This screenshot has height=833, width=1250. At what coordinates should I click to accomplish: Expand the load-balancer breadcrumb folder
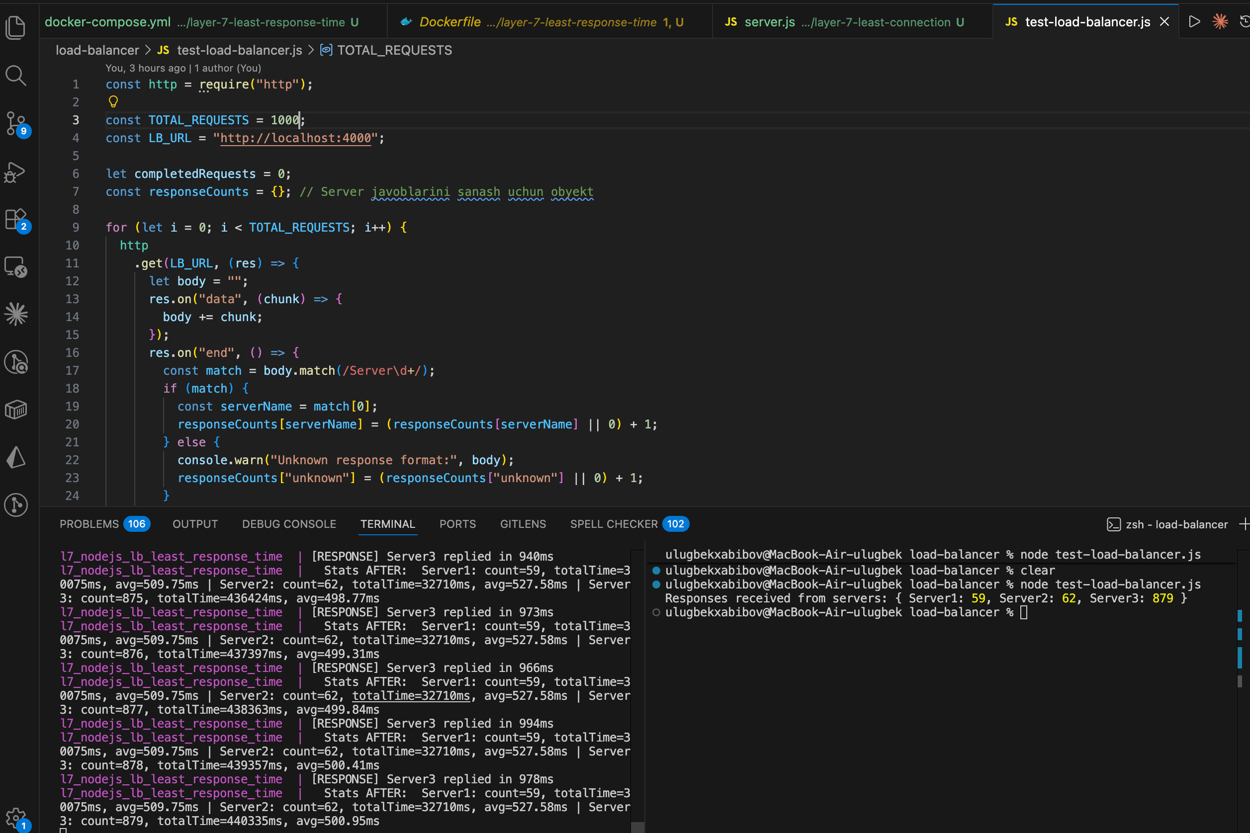pyautogui.click(x=97, y=50)
